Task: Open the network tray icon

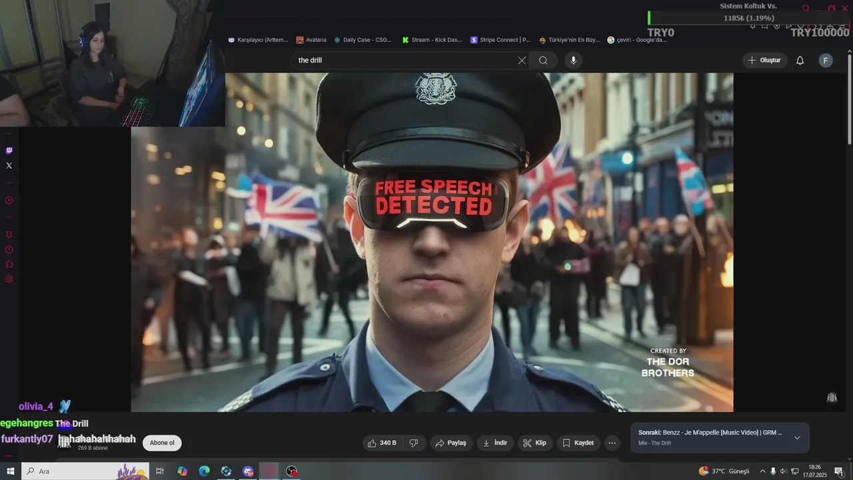Action: (x=795, y=471)
